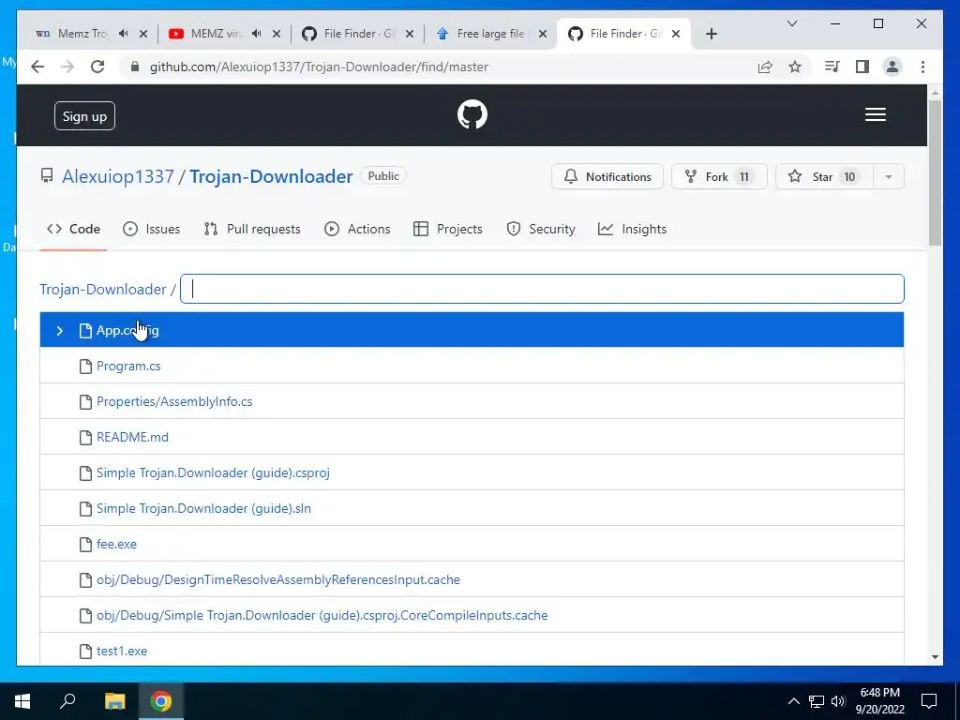Image resolution: width=960 pixels, height=720 pixels.
Task: Expand the Star dropdown arrow
Action: pyautogui.click(x=889, y=177)
